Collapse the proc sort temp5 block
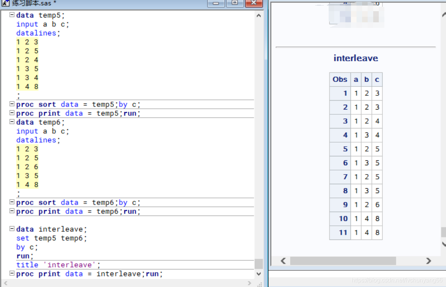This screenshot has width=446, height=287. (x=12, y=104)
